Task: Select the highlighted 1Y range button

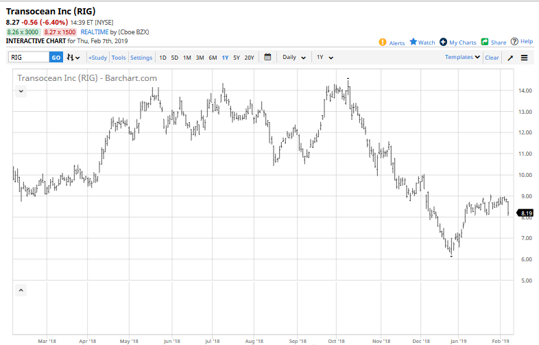Action: click(225, 58)
